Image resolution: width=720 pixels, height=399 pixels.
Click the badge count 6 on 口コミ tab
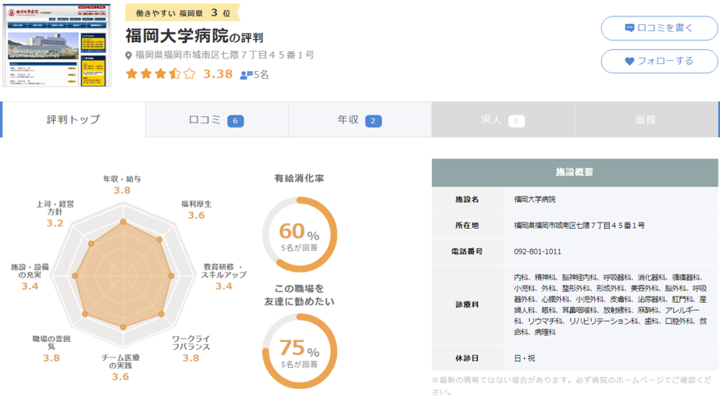tap(235, 121)
